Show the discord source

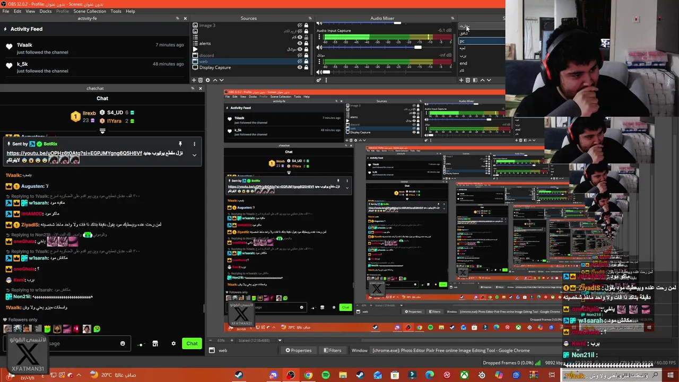point(300,55)
